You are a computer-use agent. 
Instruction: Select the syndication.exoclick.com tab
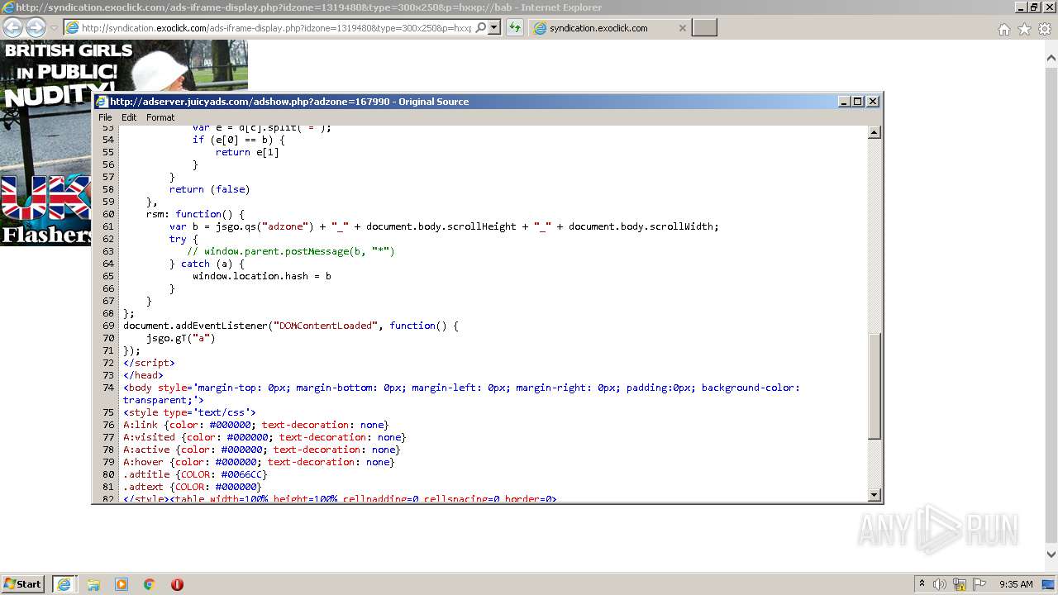pos(609,28)
